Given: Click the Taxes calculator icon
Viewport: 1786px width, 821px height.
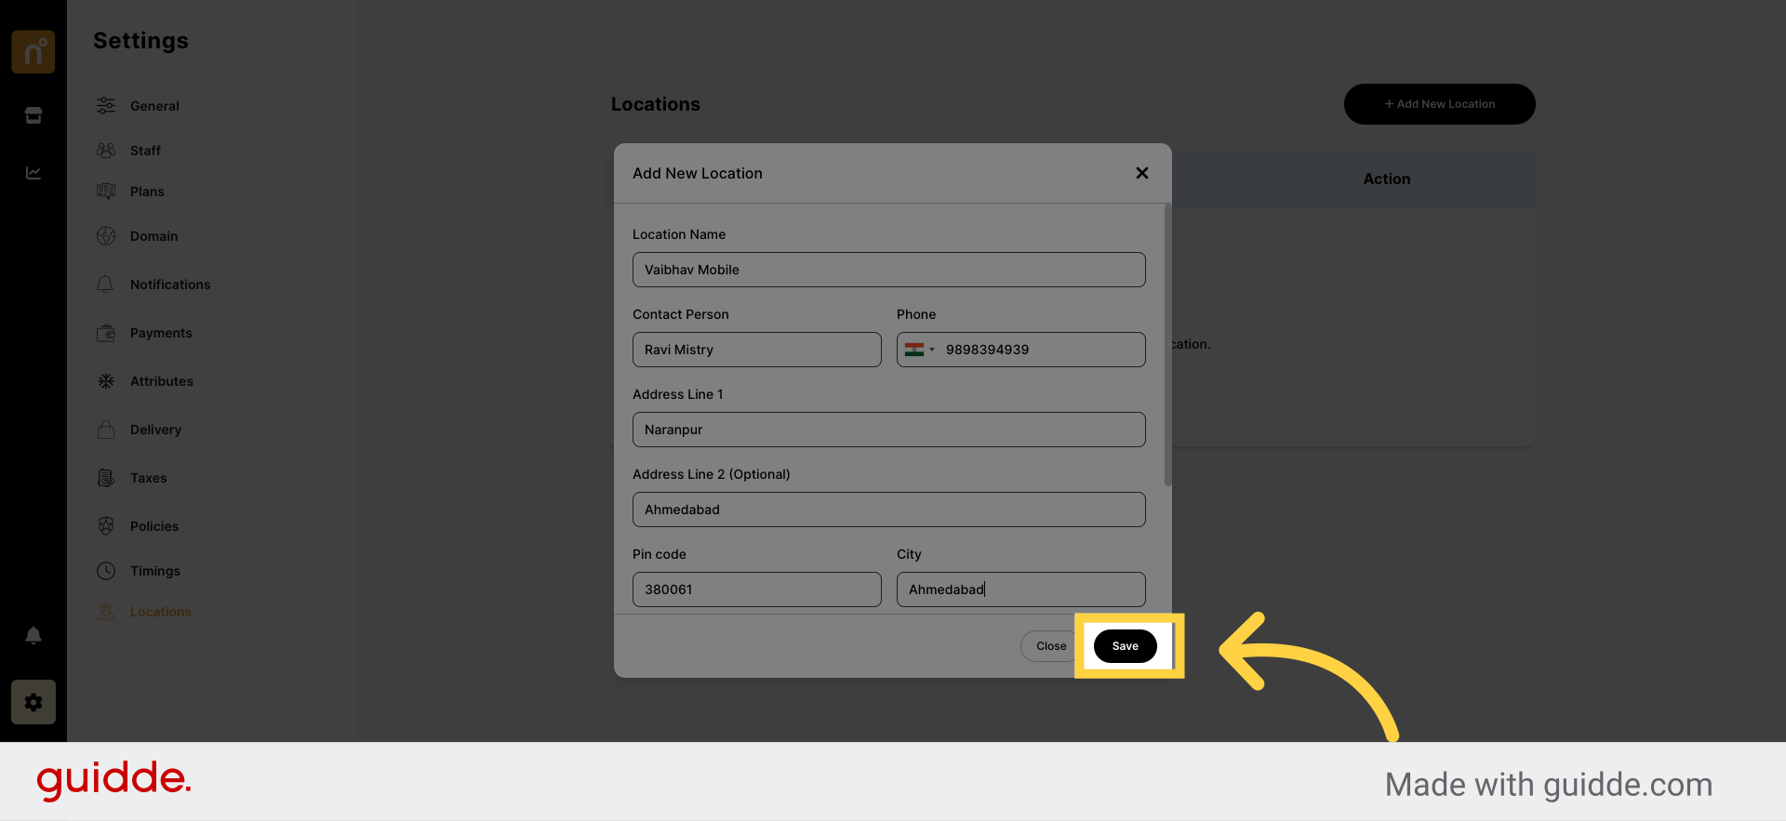Looking at the screenshot, I should pyautogui.click(x=106, y=477).
